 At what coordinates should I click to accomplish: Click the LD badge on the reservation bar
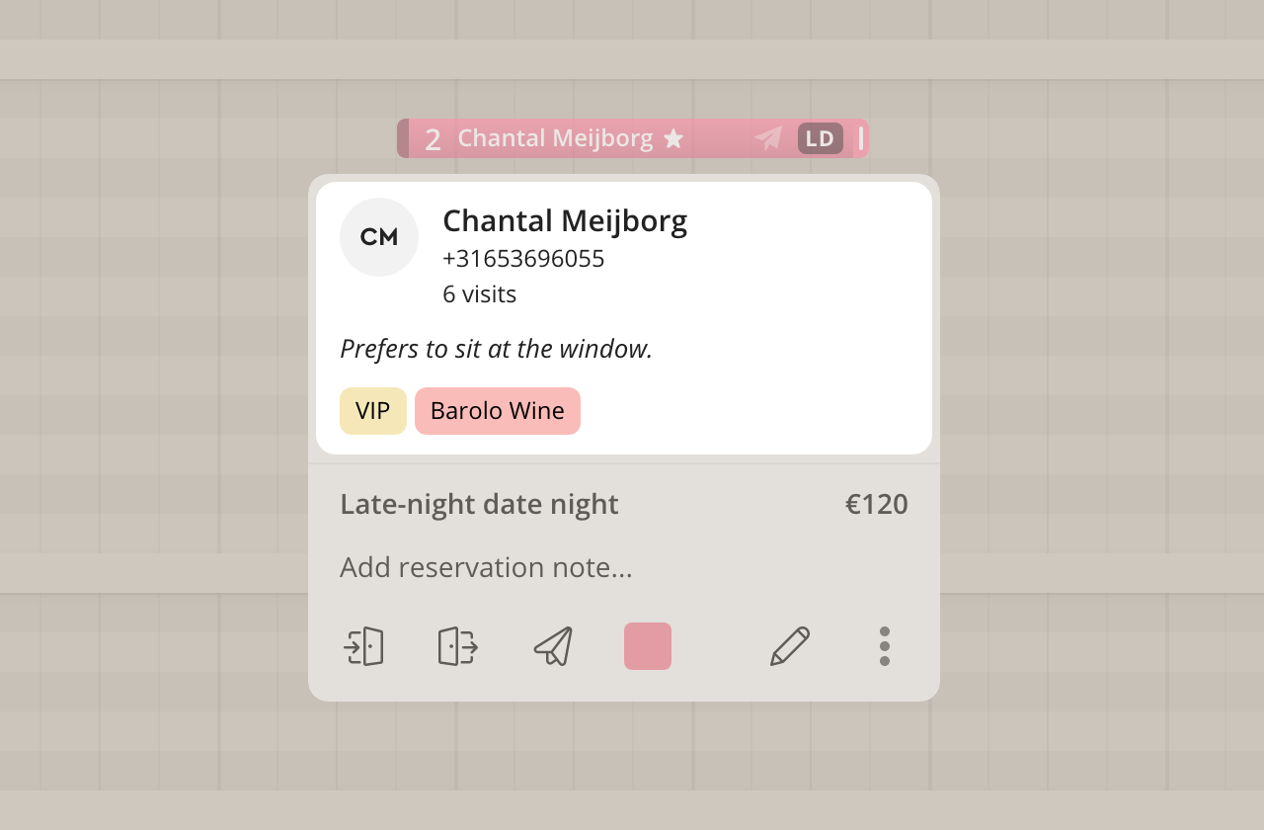coord(821,138)
